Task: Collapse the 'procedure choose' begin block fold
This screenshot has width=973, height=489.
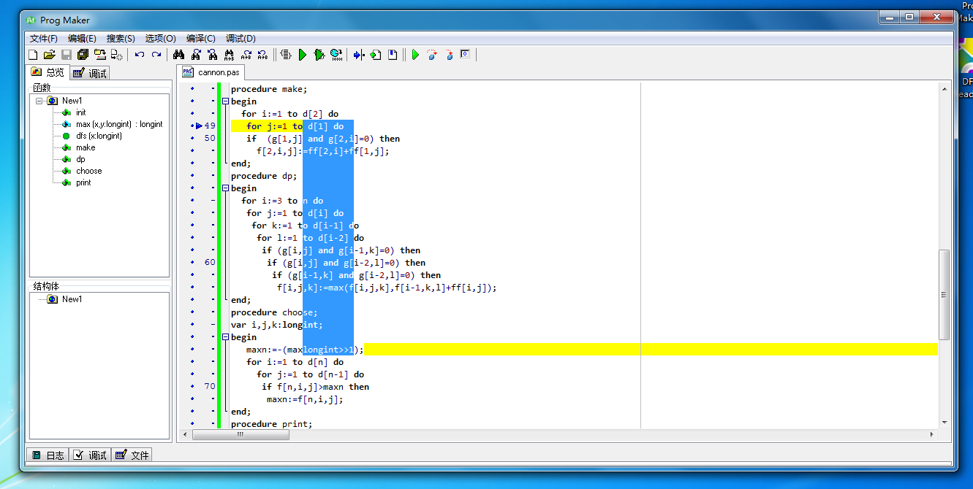Action: (225, 337)
